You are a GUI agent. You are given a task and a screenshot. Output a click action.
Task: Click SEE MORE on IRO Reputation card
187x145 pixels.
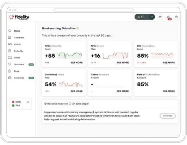click(x=169, y=63)
